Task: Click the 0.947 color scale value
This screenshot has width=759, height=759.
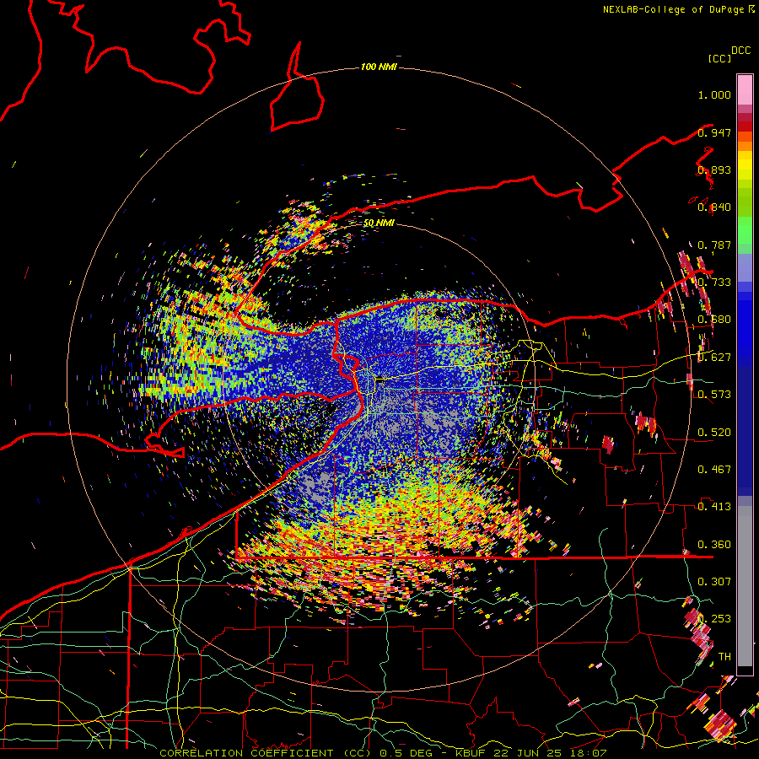Action: coord(714,132)
